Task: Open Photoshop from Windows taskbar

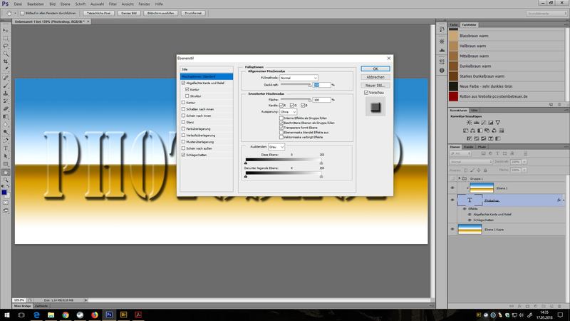Action: pyautogui.click(x=109, y=315)
